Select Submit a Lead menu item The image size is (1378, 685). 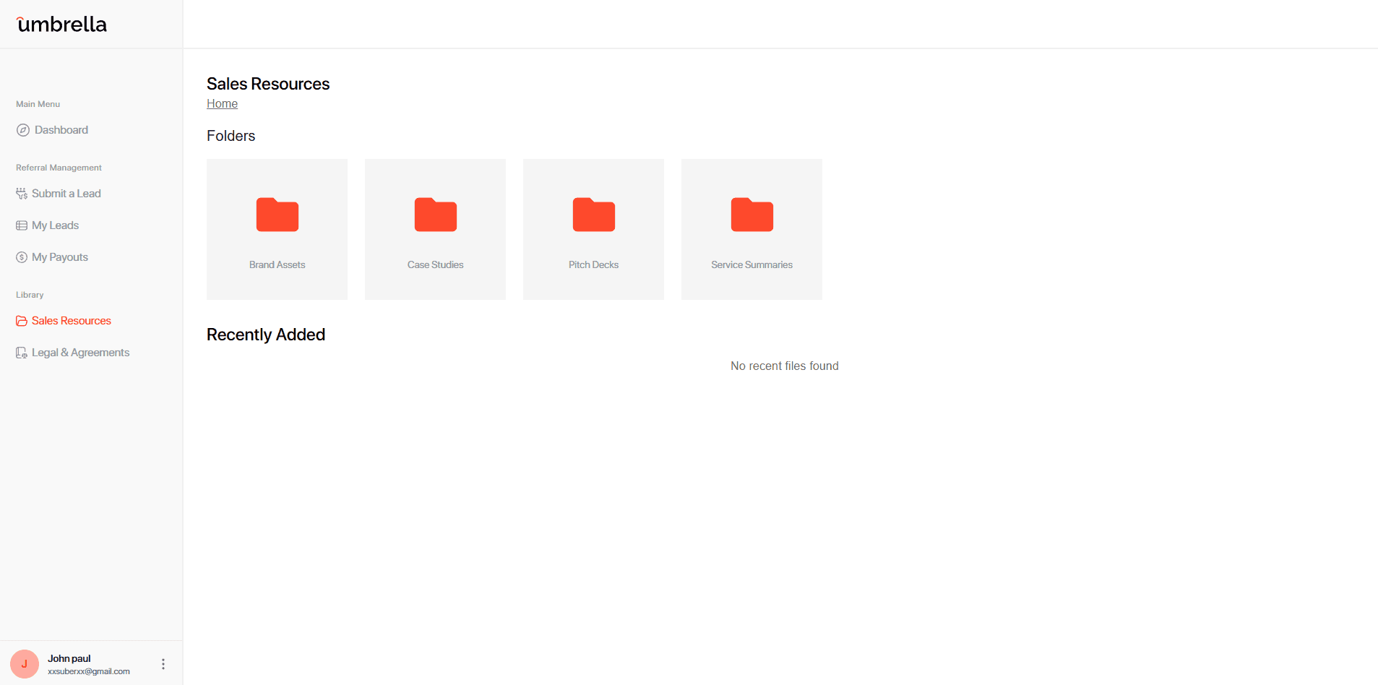coord(66,194)
